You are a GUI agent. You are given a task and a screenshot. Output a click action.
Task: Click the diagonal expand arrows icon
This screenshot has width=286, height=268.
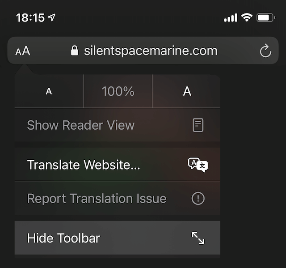click(x=198, y=238)
